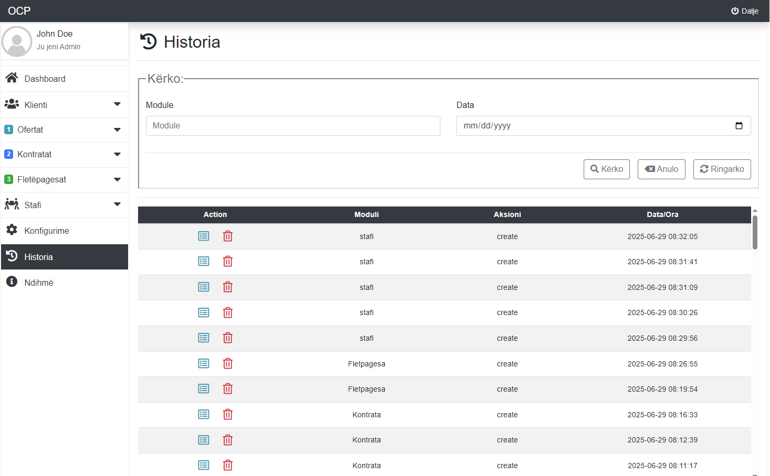This screenshot has height=476, width=770.
Task: Click the create cell in 08:31:41 row
Action: click(x=508, y=262)
